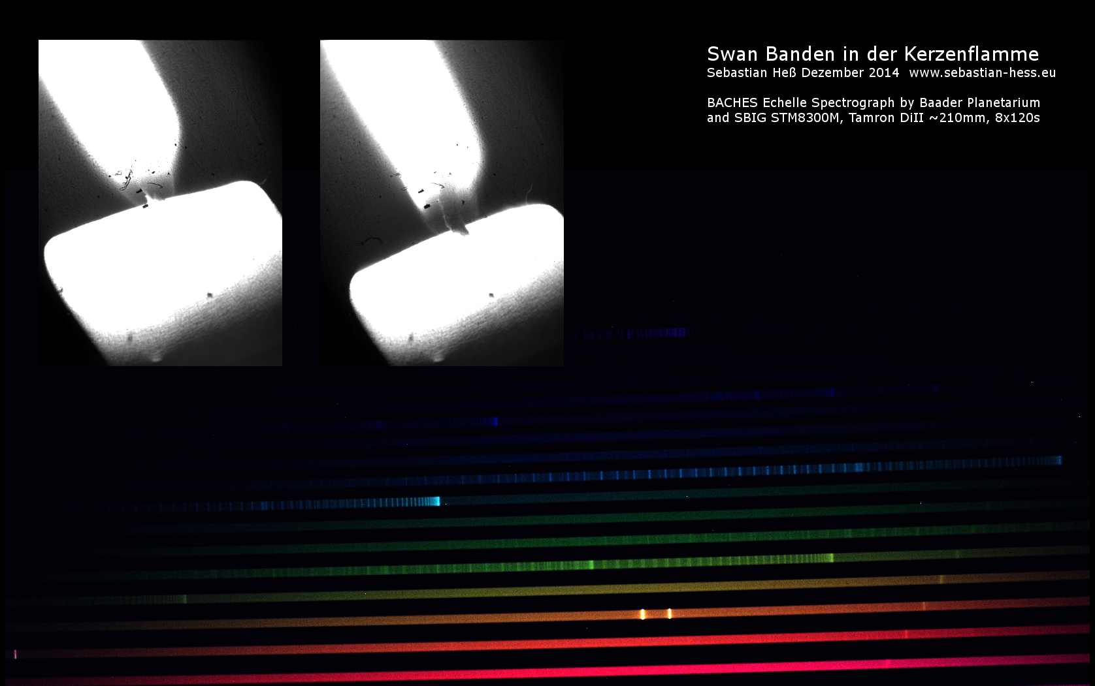1095x686 pixels.
Task: Click right end of long blue line-filled order
Action: click(1058, 461)
